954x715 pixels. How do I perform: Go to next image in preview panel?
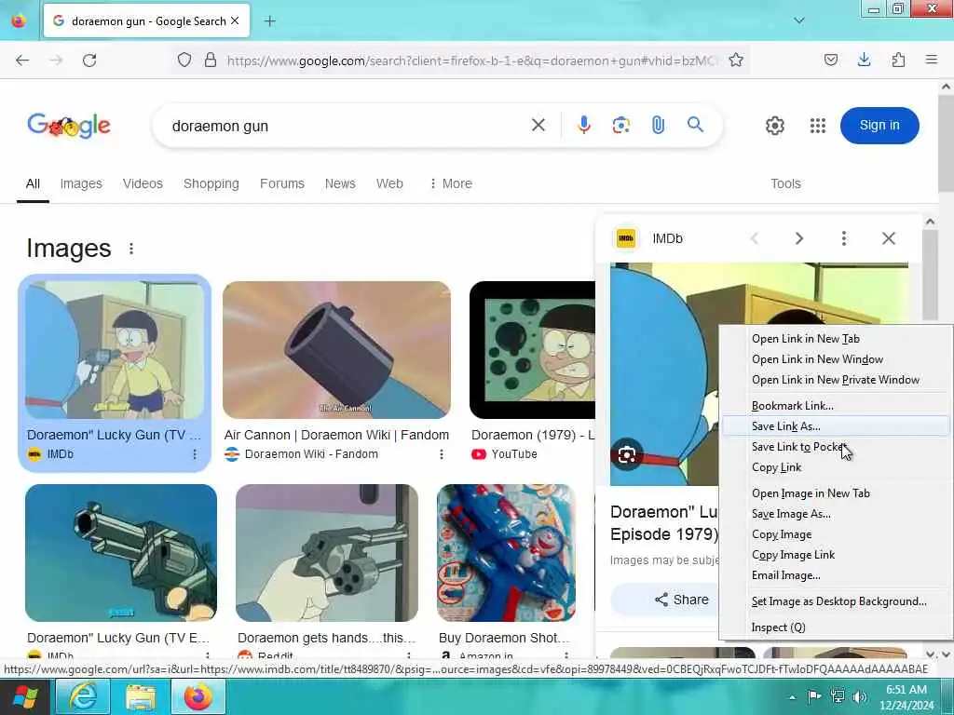[x=798, y=238]
